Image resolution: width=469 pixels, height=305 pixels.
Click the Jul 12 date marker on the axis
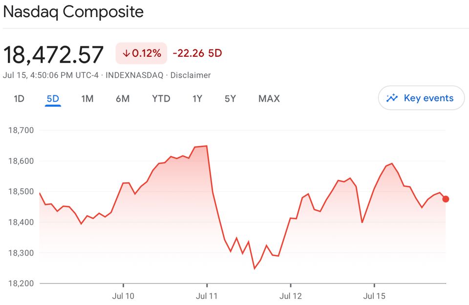[290, 296]
